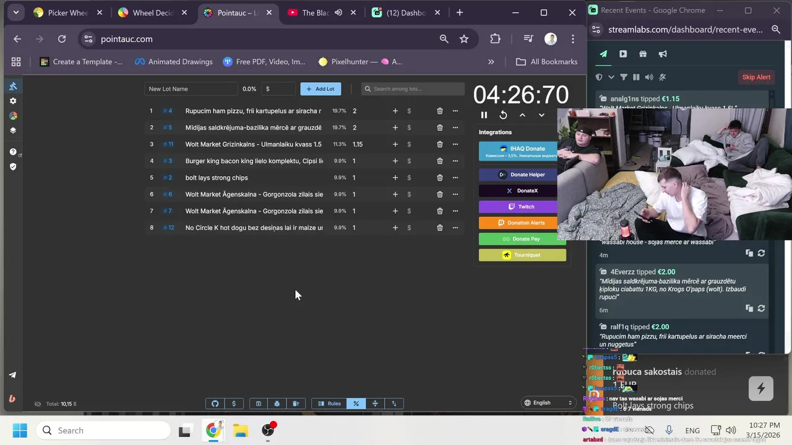Pause the auction timer
The height and width of the screenshot is (445, 792).
tap(484, 115)
